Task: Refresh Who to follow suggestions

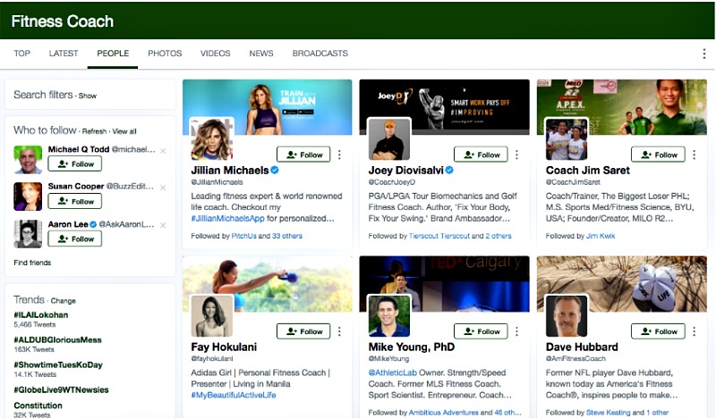Action: coord(94,131)
